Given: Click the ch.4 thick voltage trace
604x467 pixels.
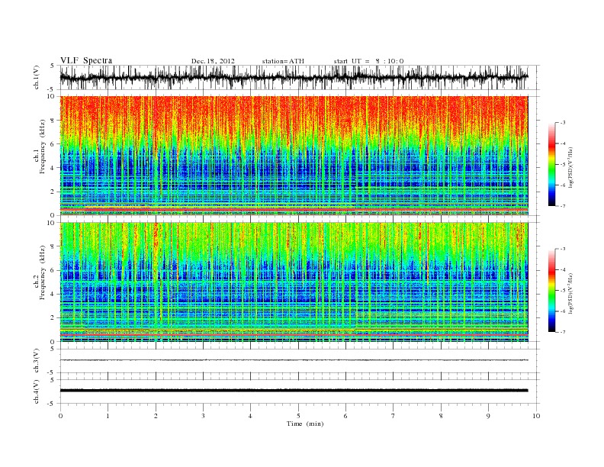Looking at the screenshot, I should [294, 391].
